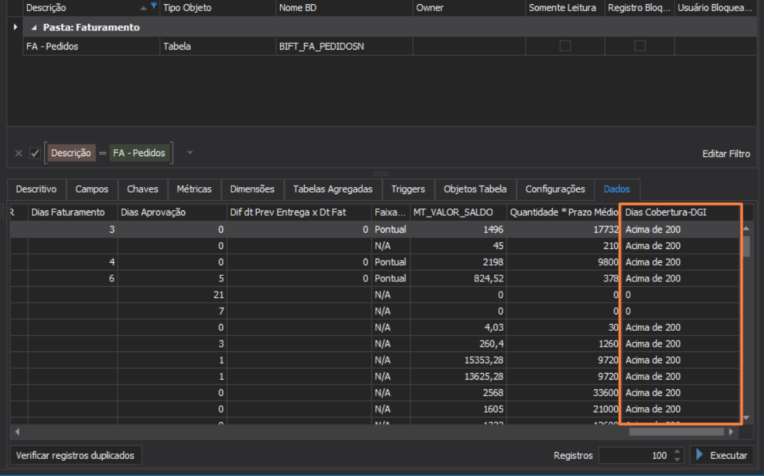Toggle the active filter checkbox

click(x=34, y=153)
